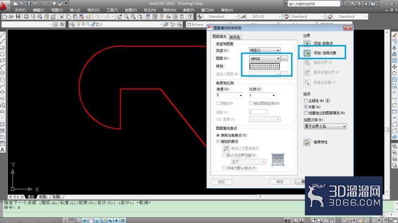The height and width of the screenshot is (223, 398).
Task: Save the drawing using the floppy disk icon
Action: click(18, 16)
